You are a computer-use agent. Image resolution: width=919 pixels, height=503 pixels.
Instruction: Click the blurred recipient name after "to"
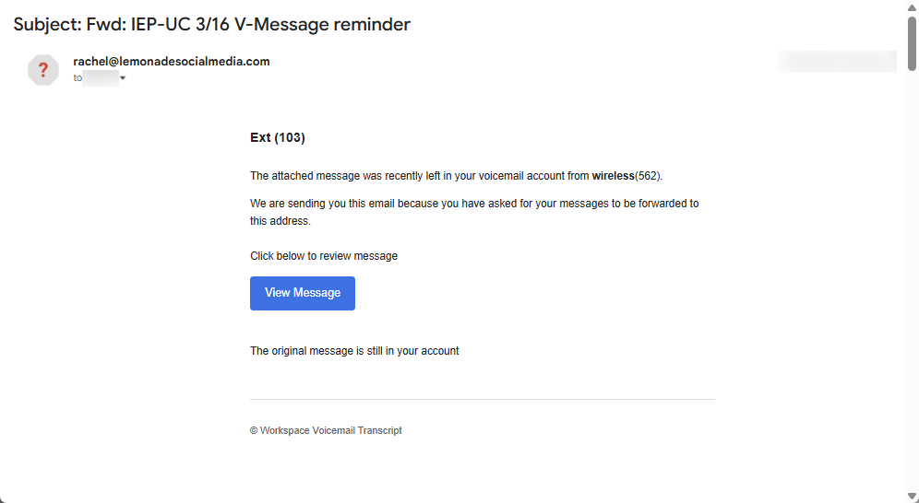pyautogui.click(x=101, y=78)
